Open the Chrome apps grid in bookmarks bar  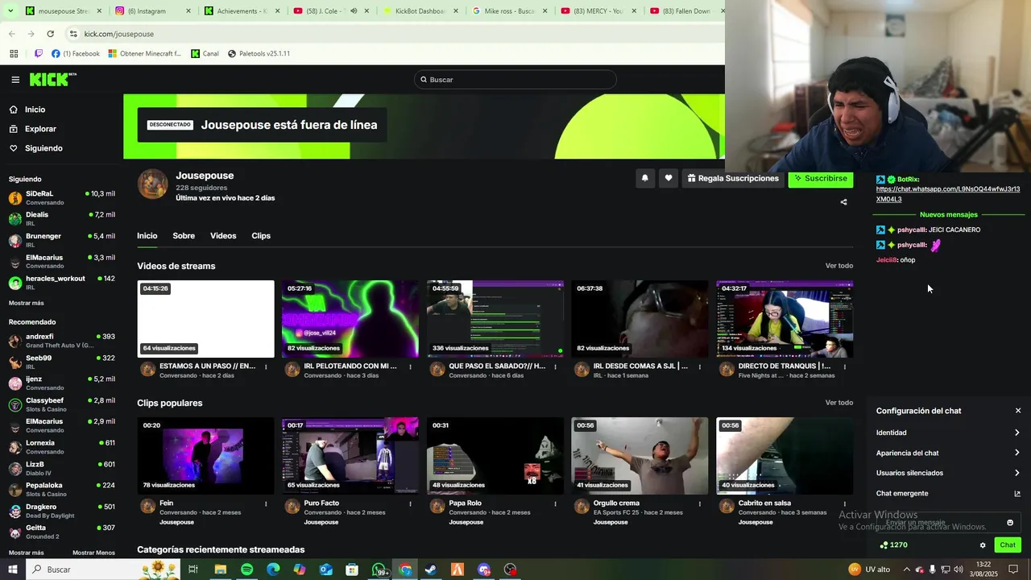(14, 54)
